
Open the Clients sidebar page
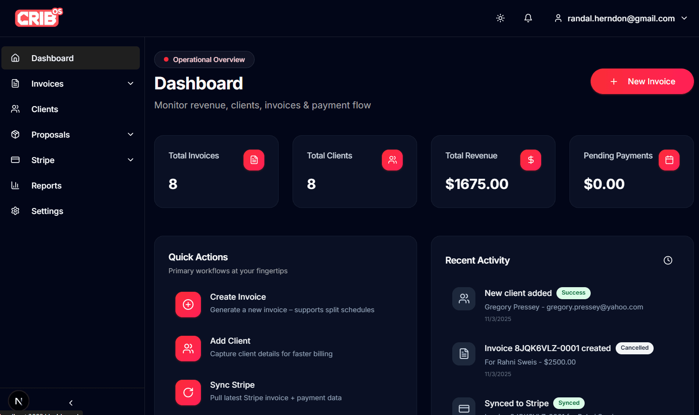tap(44, 109)
